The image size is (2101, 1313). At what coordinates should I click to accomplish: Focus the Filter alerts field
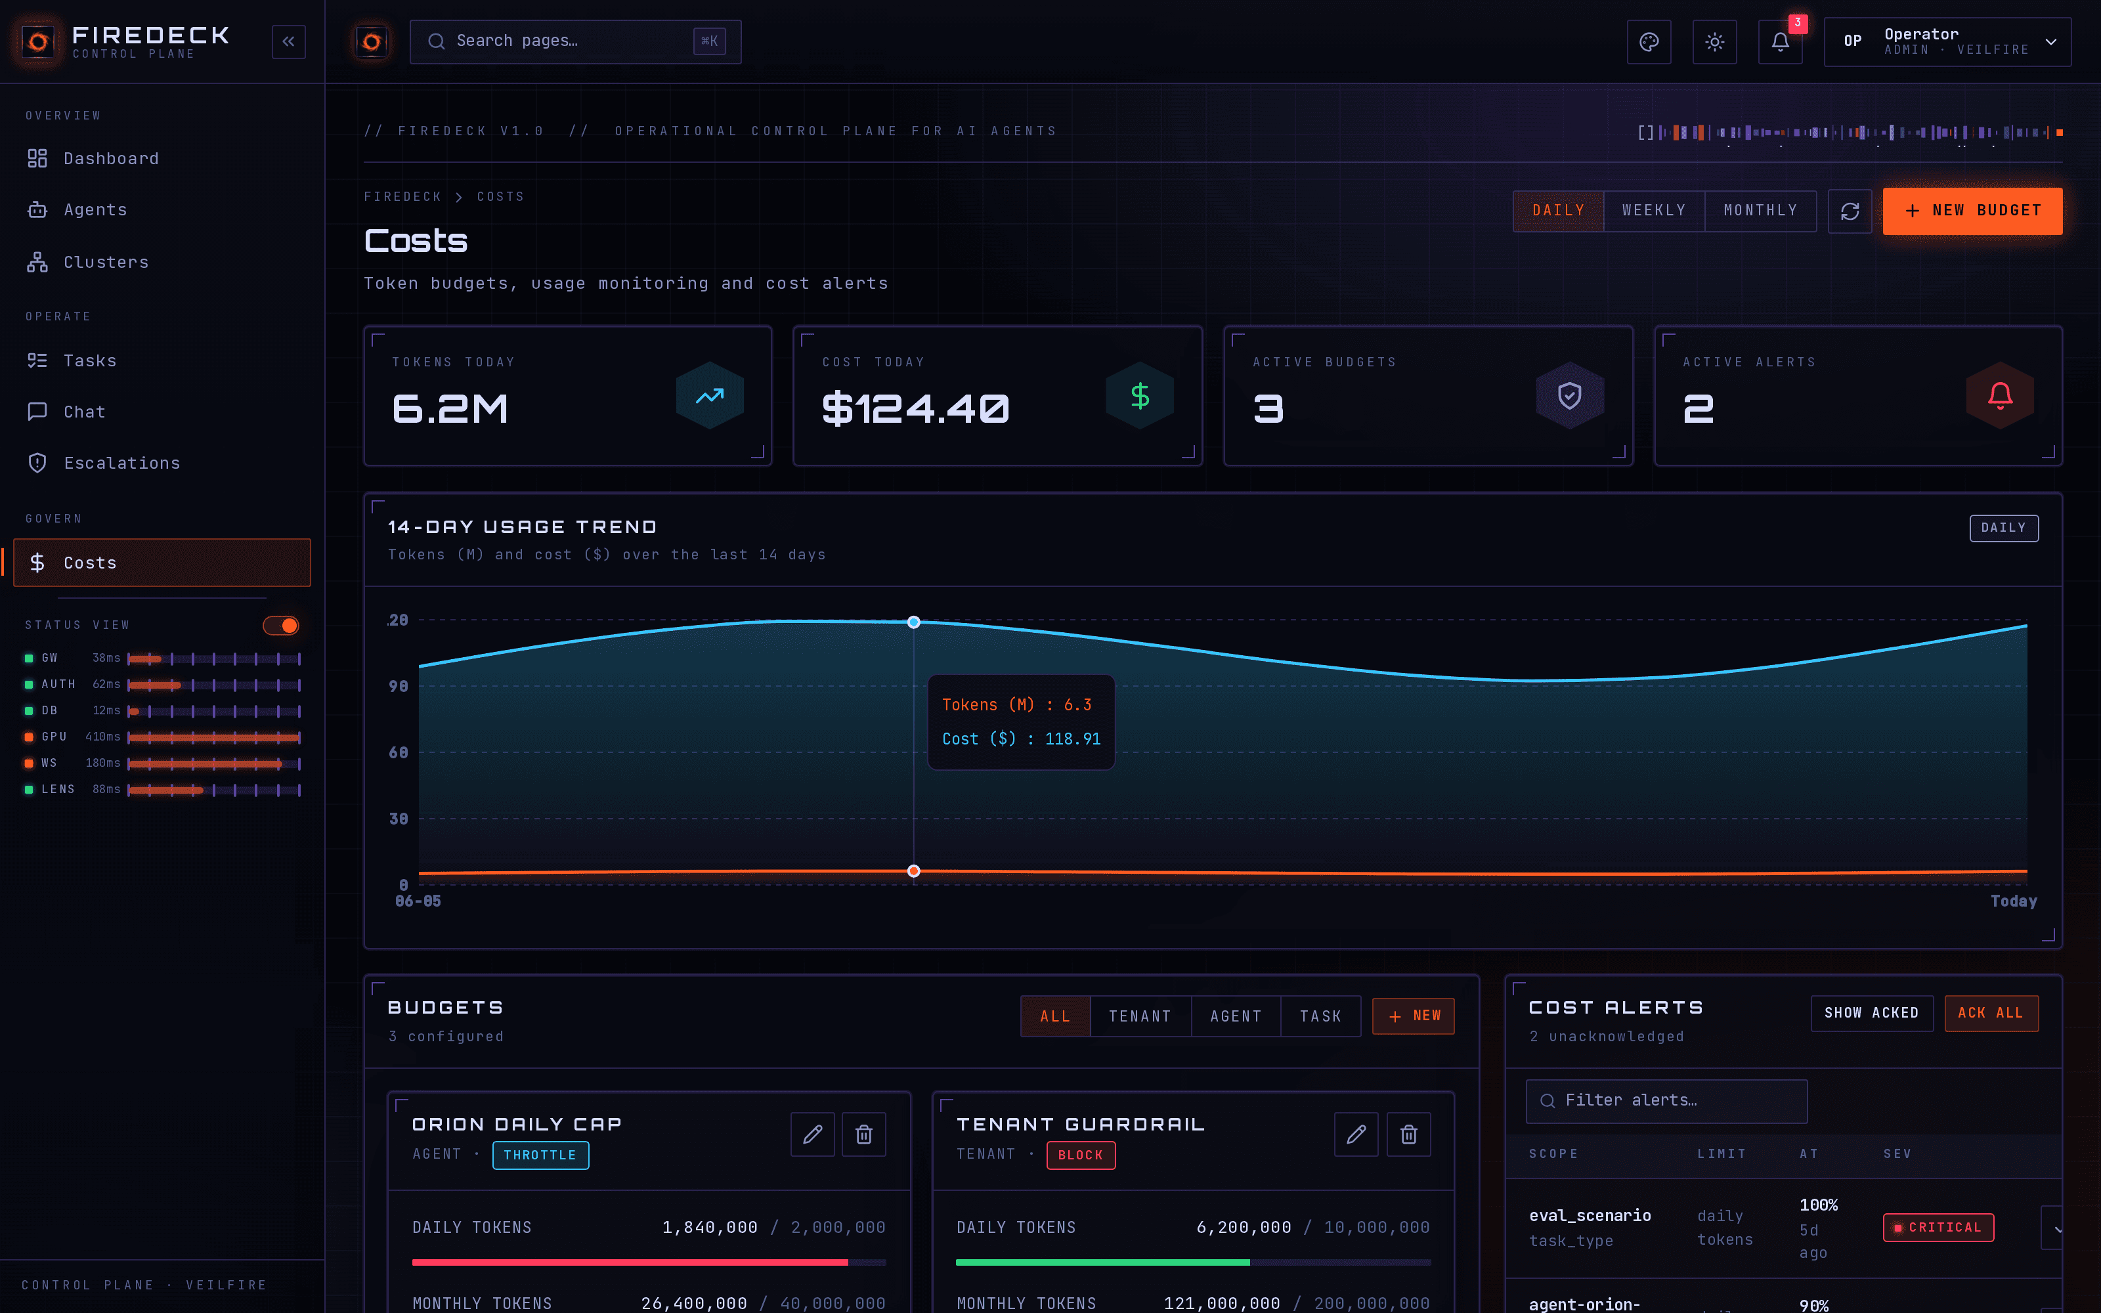click(1666, 1101)
